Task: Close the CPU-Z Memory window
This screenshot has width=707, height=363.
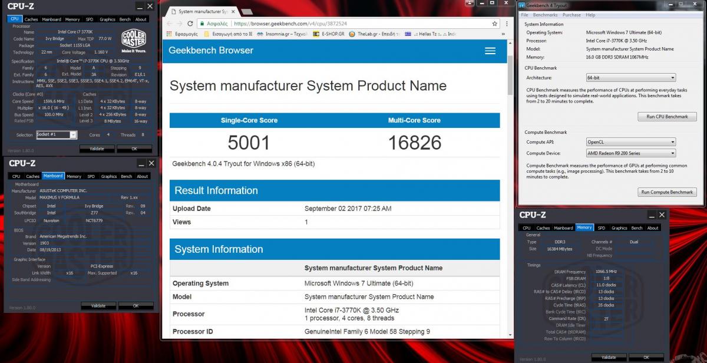Action: click(x=662, y=215)
